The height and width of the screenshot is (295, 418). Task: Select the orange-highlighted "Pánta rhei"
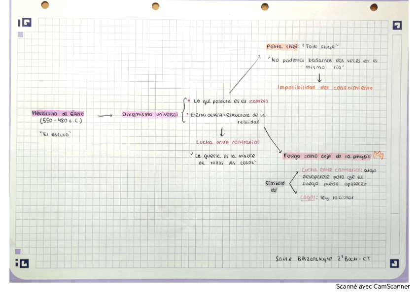(282, 46)
